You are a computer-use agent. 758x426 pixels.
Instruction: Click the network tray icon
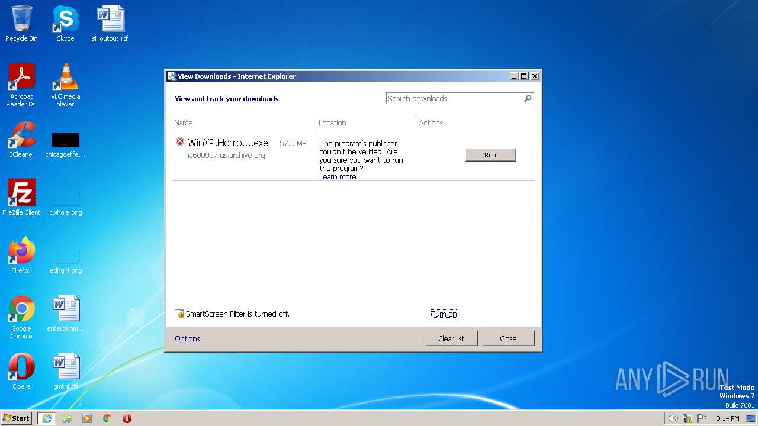coord(688,418)
